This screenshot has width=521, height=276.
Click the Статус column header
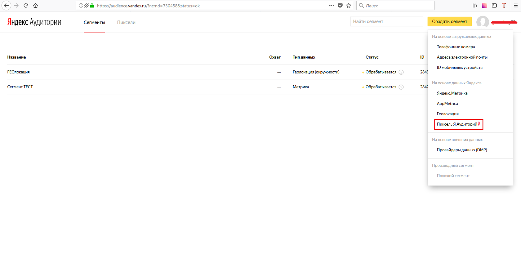(x=372, y=57)
